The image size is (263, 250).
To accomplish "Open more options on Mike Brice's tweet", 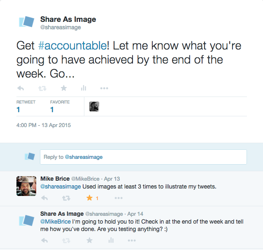I will click(119, 198).
